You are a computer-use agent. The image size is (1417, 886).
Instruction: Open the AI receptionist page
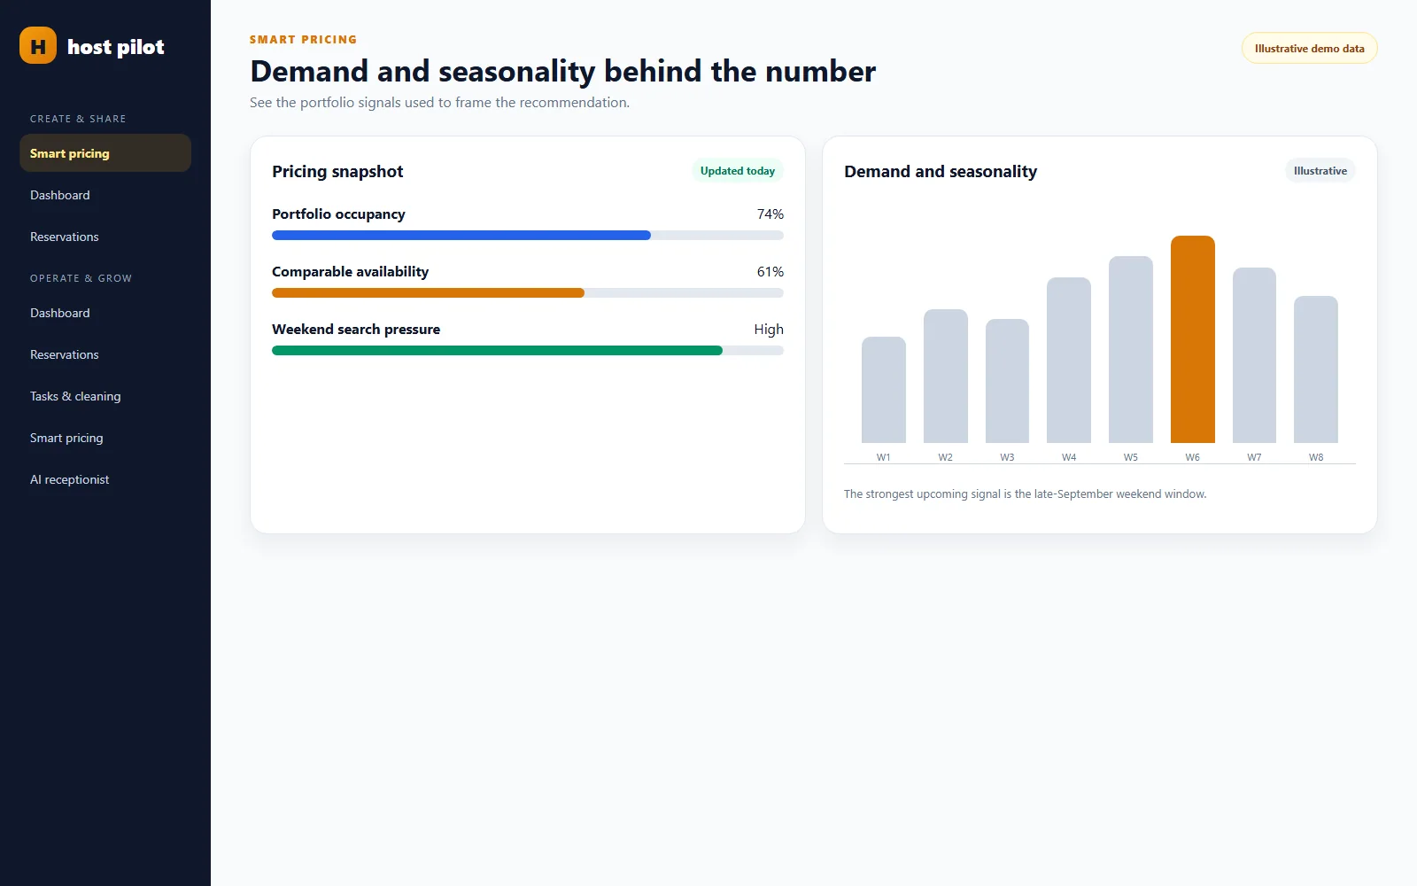[x=105, y=479]
